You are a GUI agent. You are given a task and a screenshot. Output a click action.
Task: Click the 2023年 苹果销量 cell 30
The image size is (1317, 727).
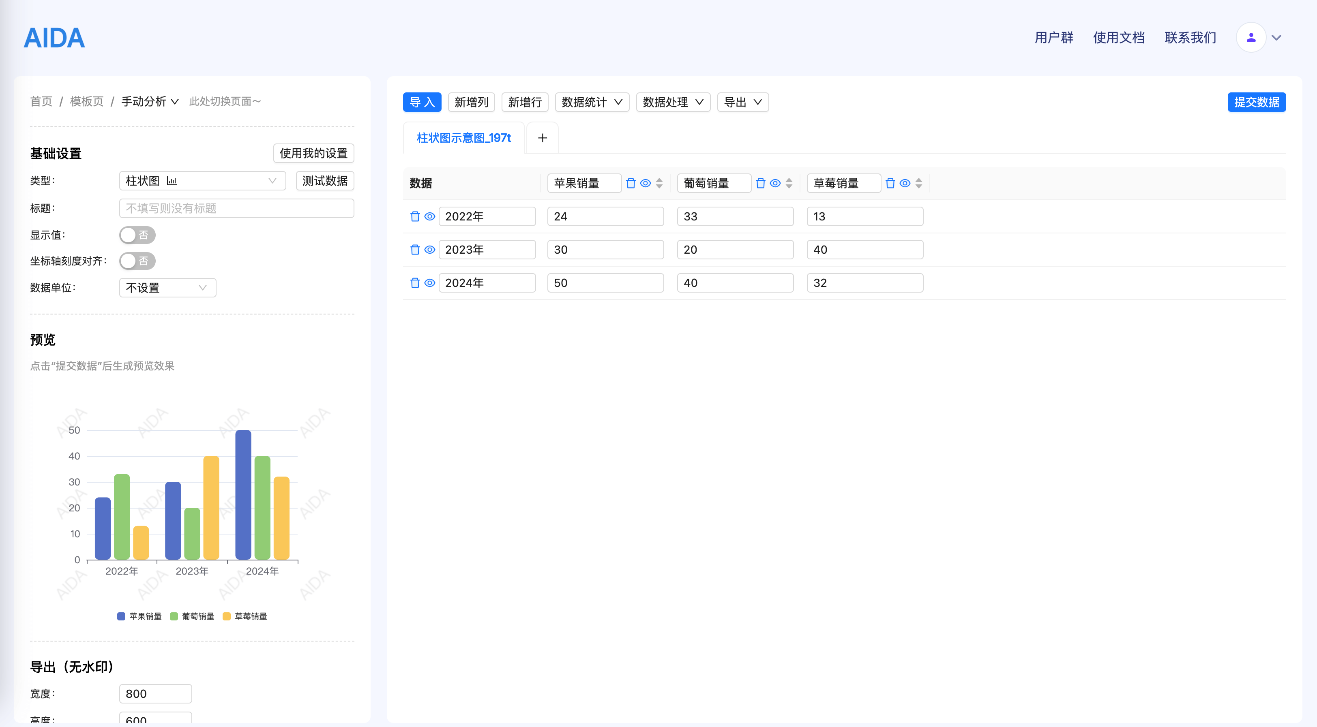coord(606,249)
